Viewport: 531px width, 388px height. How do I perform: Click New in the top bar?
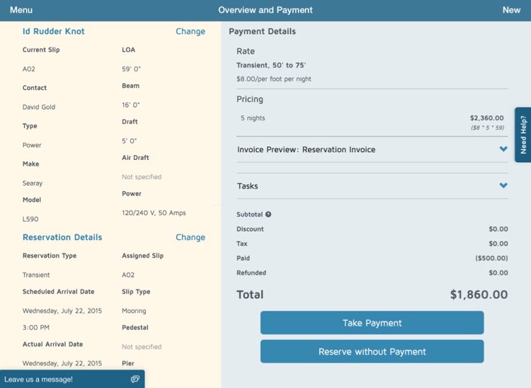click(x=511, y=10)
